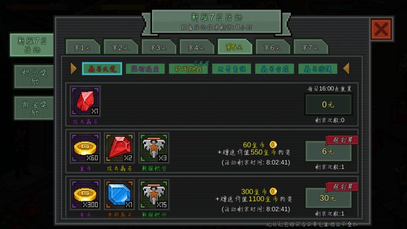Select the 第7天 day tab
Viewport: 407px width, 229px height.
[311, 47]
